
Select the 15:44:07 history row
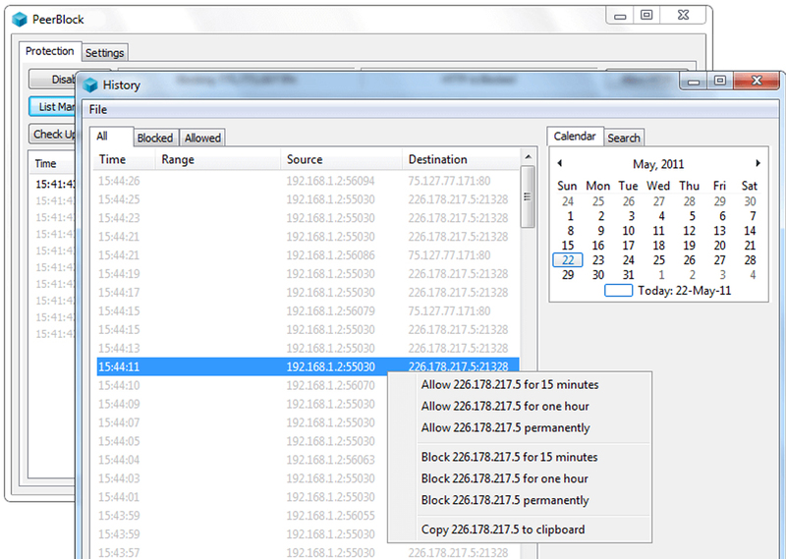pyautogui.click(x=242, y=422)
